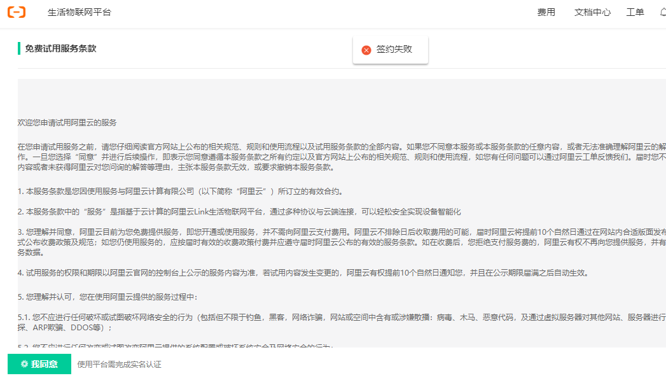
Task: Click clause 4 about 试用服务的权限和期限
Action: tap(304, 273)
